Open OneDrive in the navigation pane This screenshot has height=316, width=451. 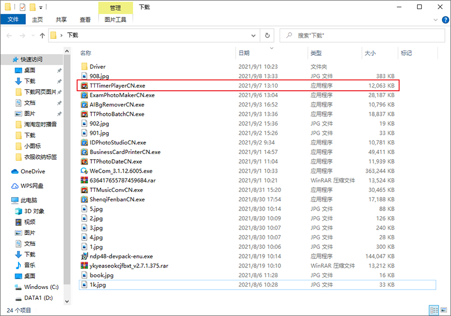[33, 172]
